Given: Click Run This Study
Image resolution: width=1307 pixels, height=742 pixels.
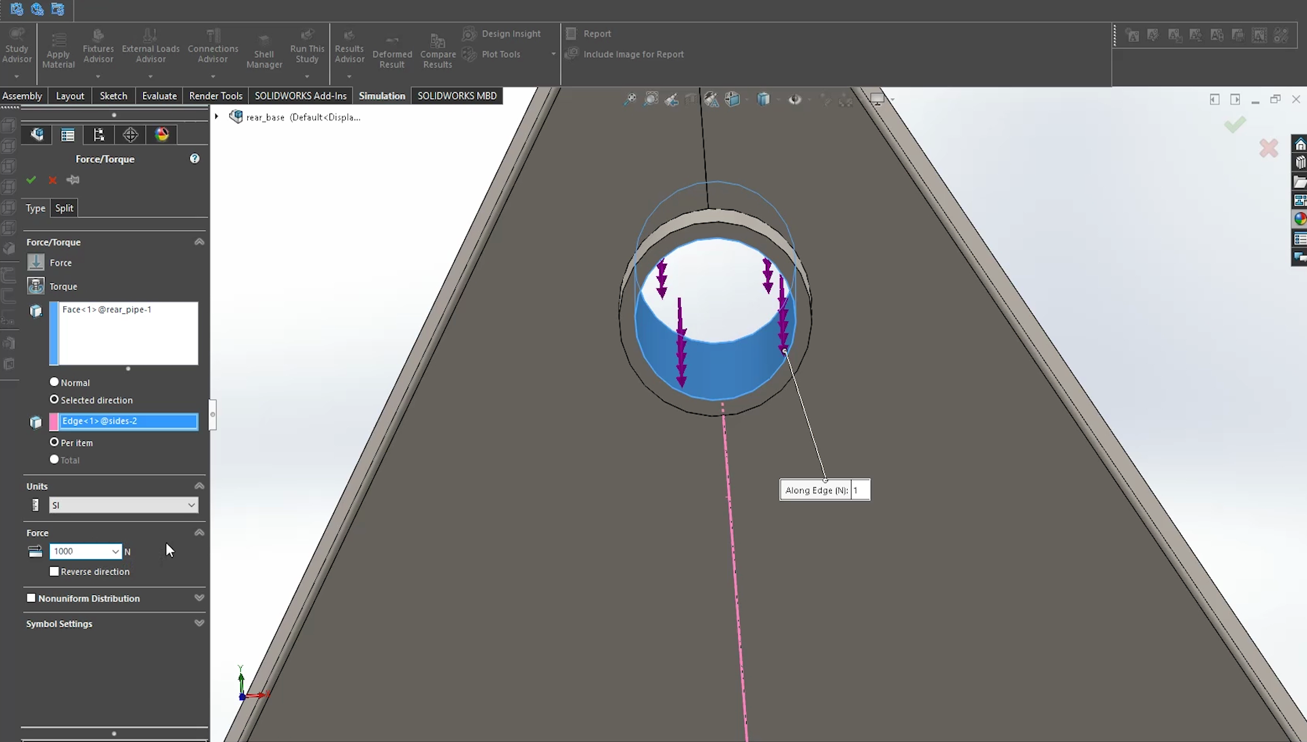Looking at the screenshot, I should click(307, 46).
